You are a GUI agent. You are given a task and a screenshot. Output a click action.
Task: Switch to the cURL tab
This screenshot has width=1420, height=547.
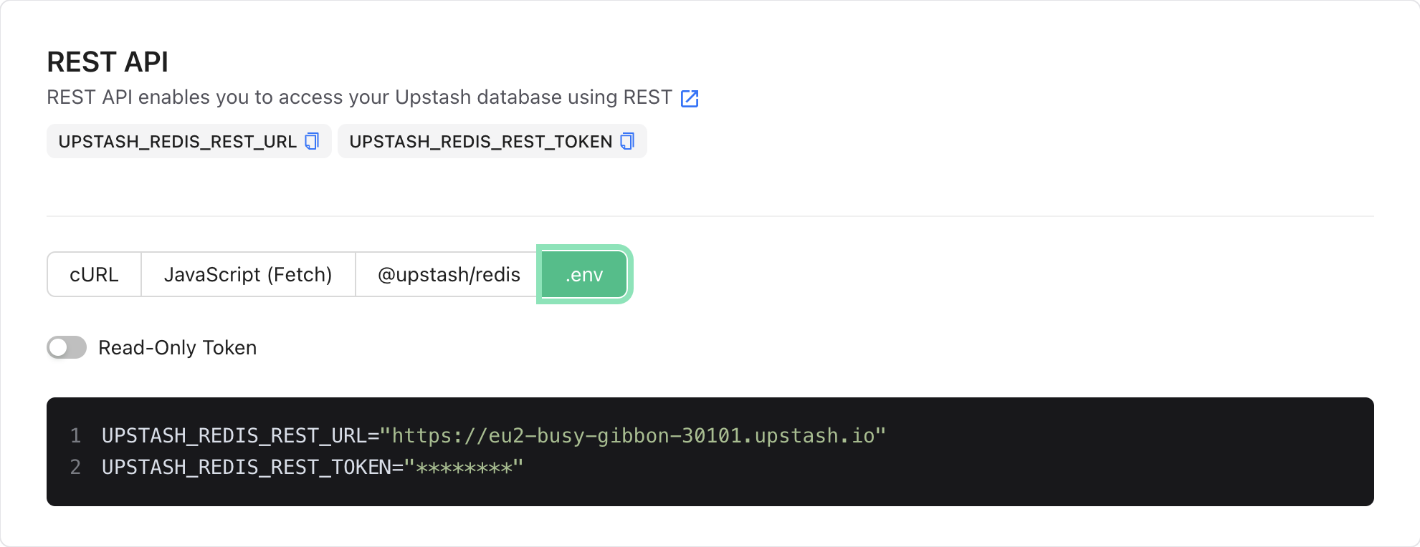(x=94, y=274)
